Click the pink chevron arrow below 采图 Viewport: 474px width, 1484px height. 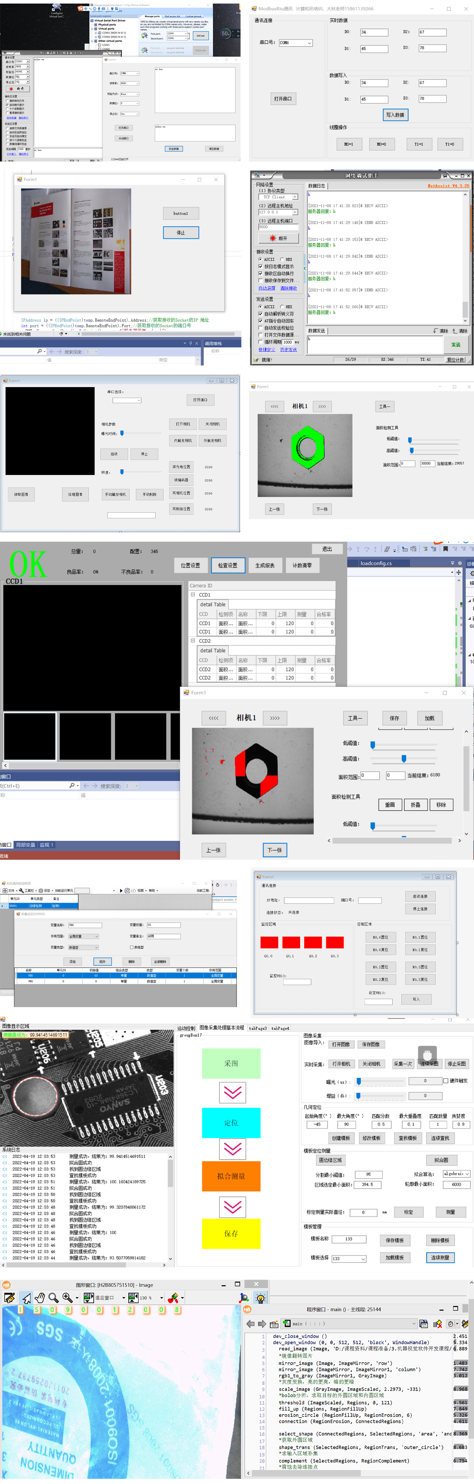click(x=232, y=1093)
